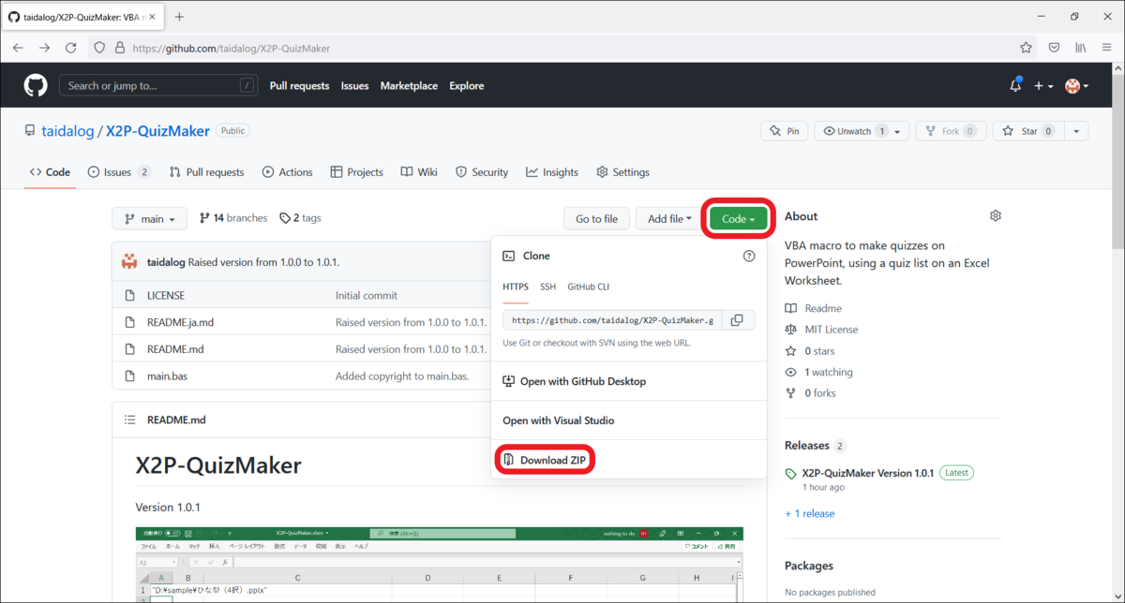
Task: Open the README.ja.md file
Action: coord(180,322)
